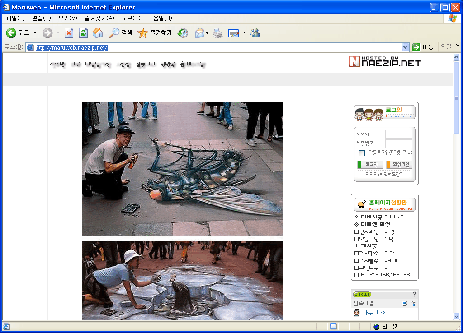Click the 로그인 login button

click(371, 165)
